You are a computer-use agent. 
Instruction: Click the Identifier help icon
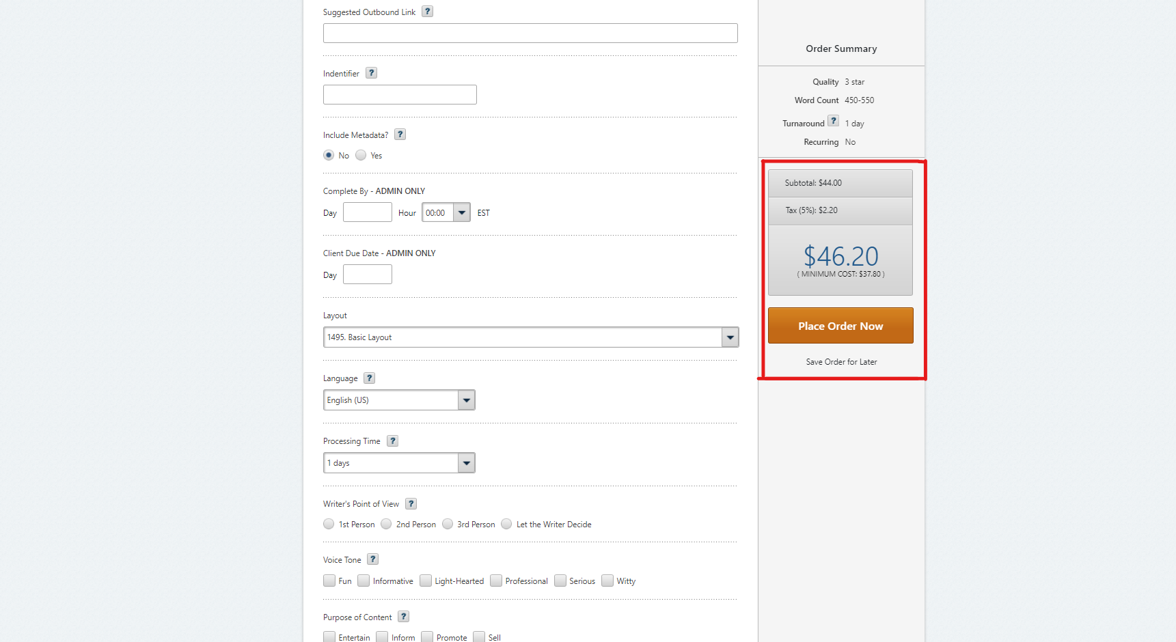(371, 72)
